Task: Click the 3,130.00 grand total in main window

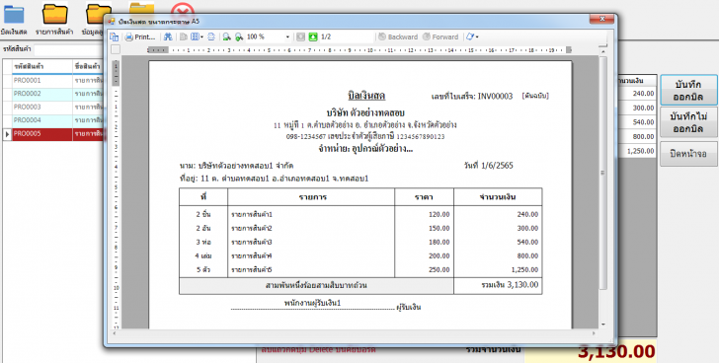Action: point(616,352)
